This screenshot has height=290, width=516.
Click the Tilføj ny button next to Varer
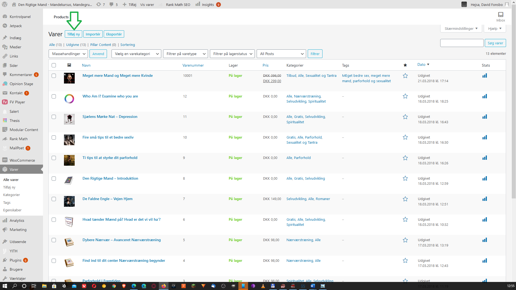click(x=73, y=34)
